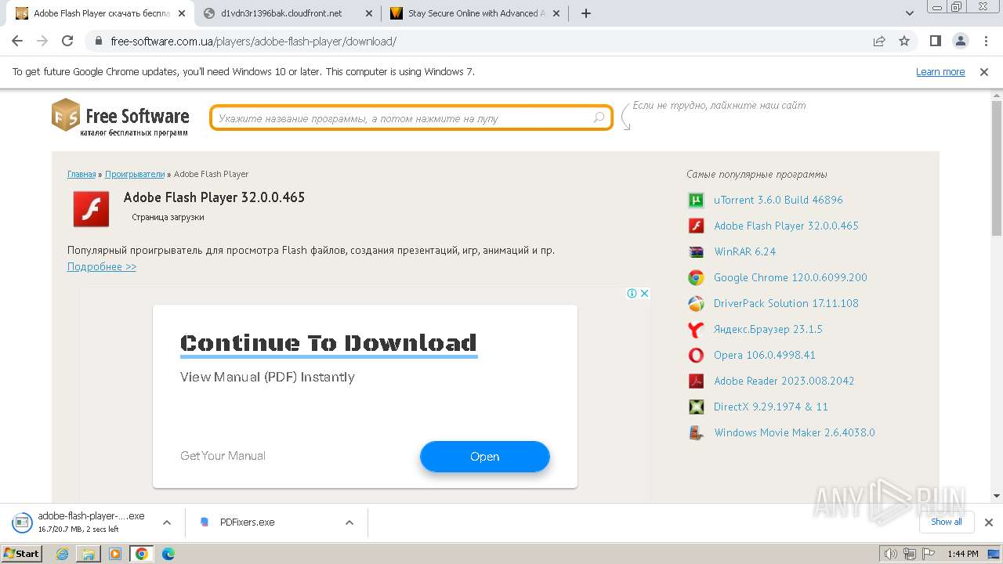Open Opera 106.0.4998.41 link
The image size is (1003, 564).
click(x=765, y=355)
